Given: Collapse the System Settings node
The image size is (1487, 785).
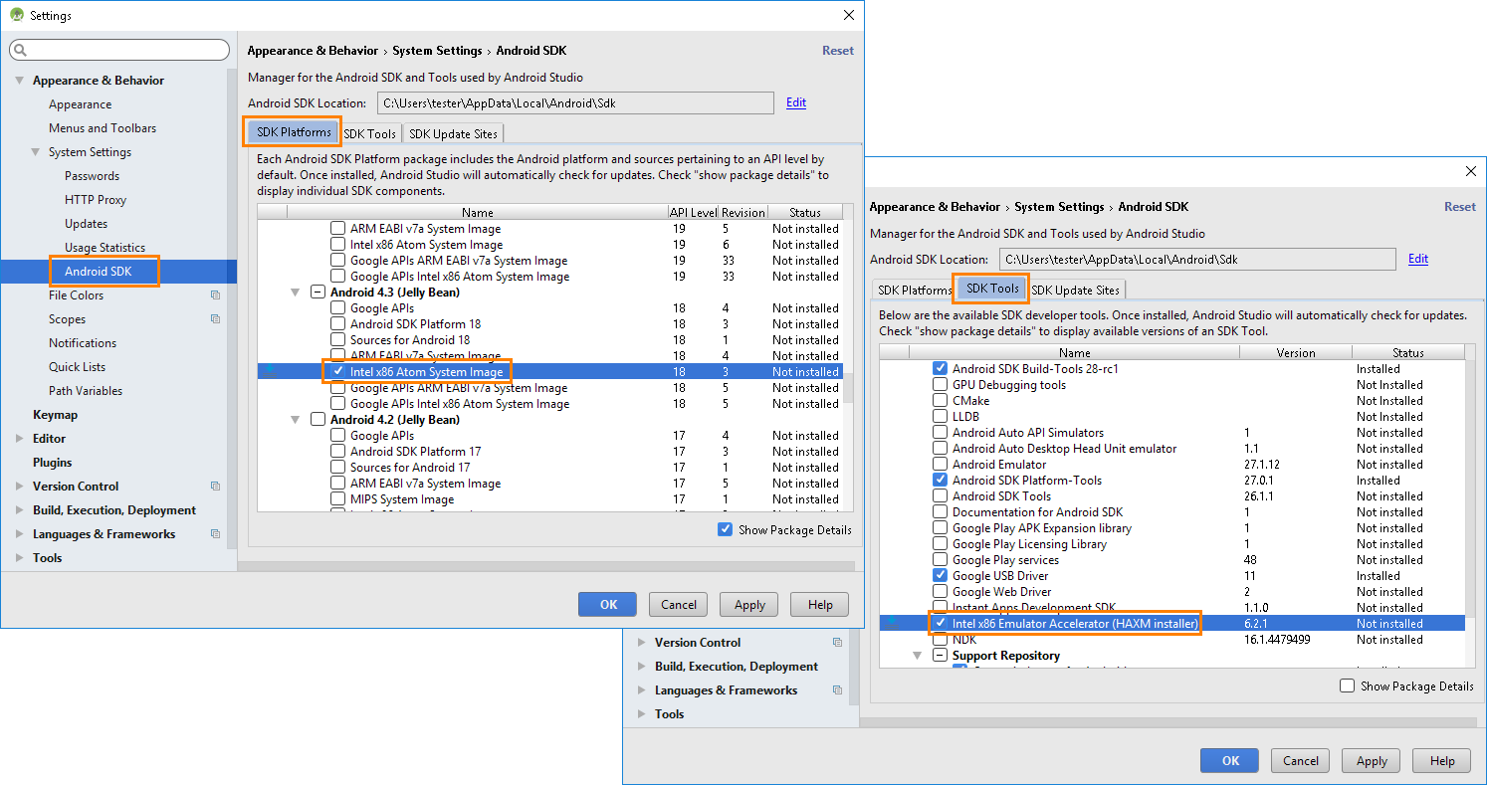Looking at the screenshot, I should [x=35, y=152].
